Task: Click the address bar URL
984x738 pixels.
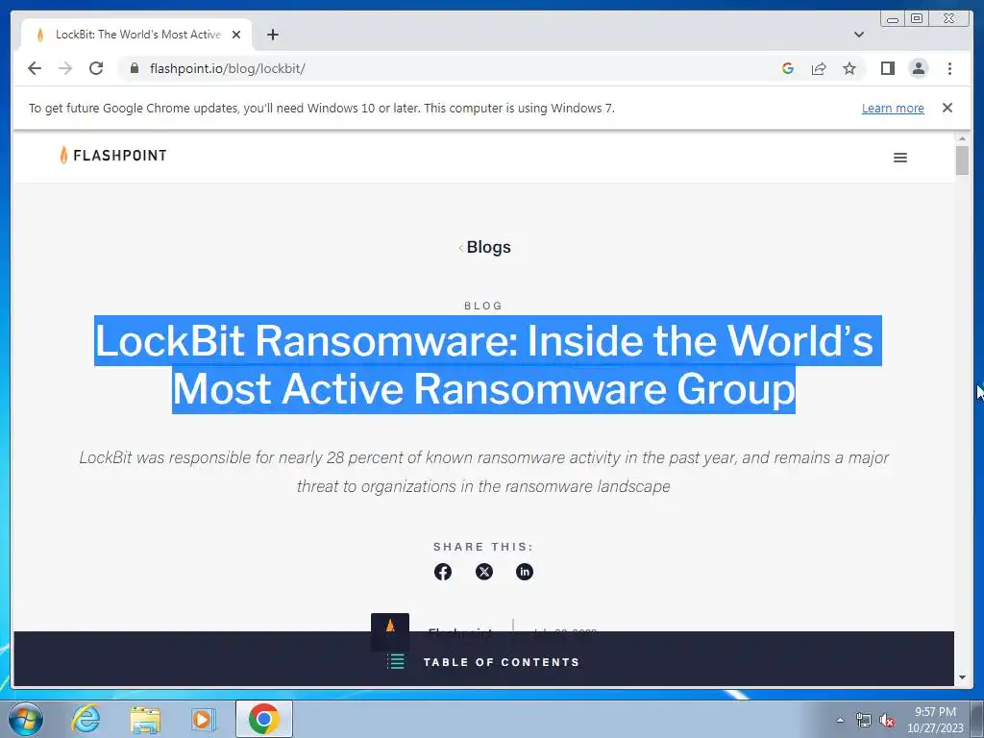Action: click(x=227, y=68)
